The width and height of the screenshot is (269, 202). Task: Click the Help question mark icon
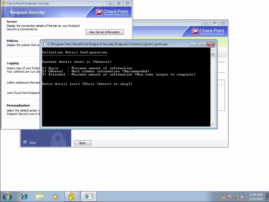pyautogui.click(x=25, y=143)
